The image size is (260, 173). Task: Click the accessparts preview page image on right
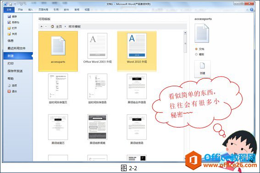click(202, 33)
